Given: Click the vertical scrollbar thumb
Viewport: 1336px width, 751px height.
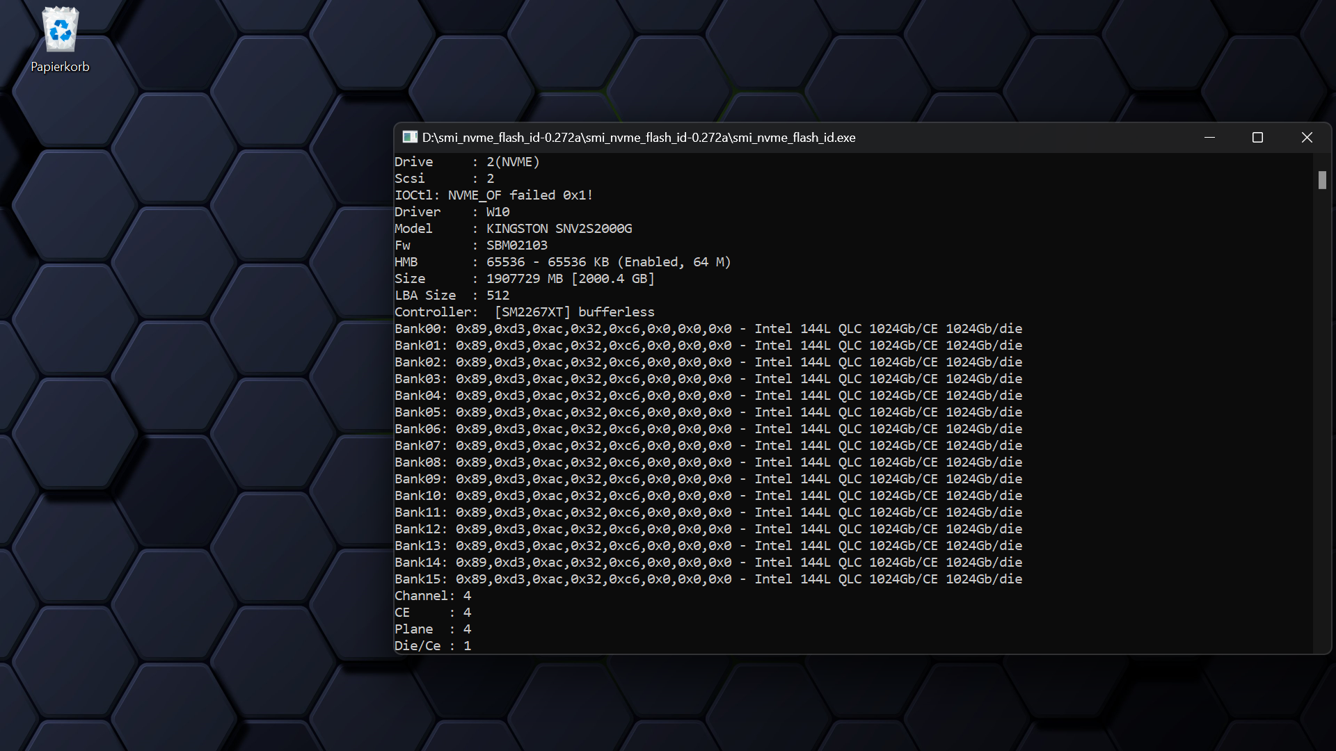Looking at the screenshot, I should click(1322, 180).
